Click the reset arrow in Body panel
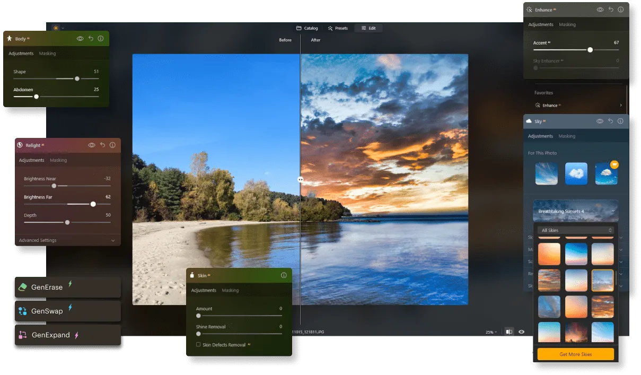This screenshot has width=641, height=375. coord(91,39)
